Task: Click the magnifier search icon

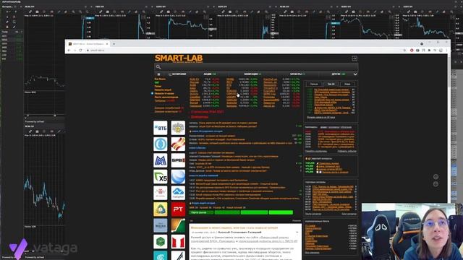Action: click(158, 67)
